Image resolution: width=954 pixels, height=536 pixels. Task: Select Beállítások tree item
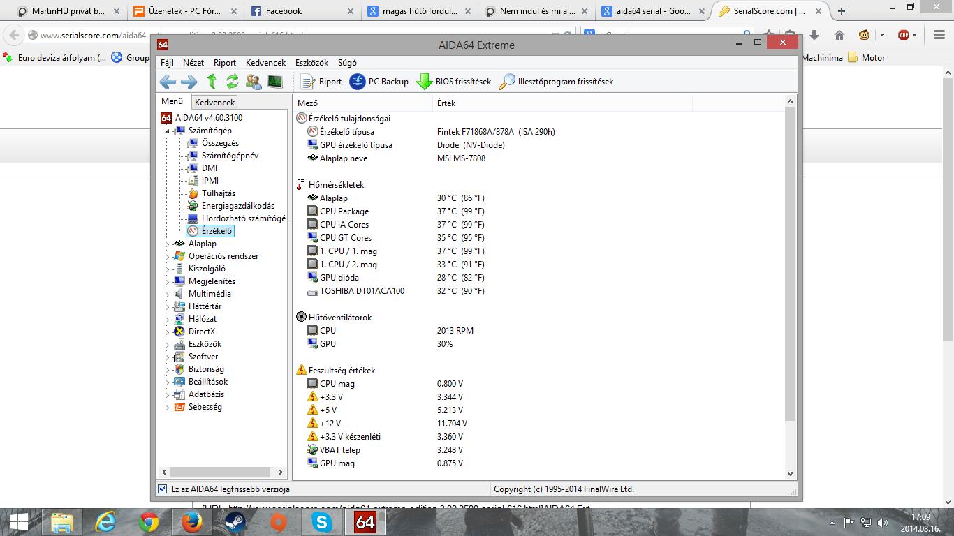point(208,382)
